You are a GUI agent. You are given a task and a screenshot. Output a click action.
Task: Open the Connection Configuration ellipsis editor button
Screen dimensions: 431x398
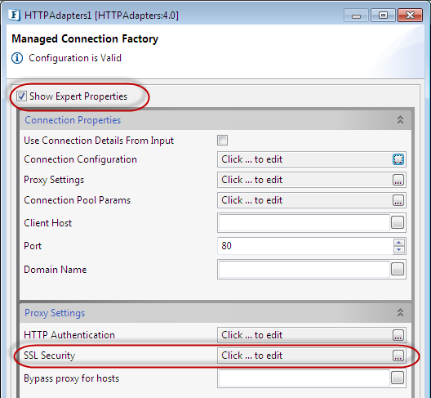(x=398, y=159)
